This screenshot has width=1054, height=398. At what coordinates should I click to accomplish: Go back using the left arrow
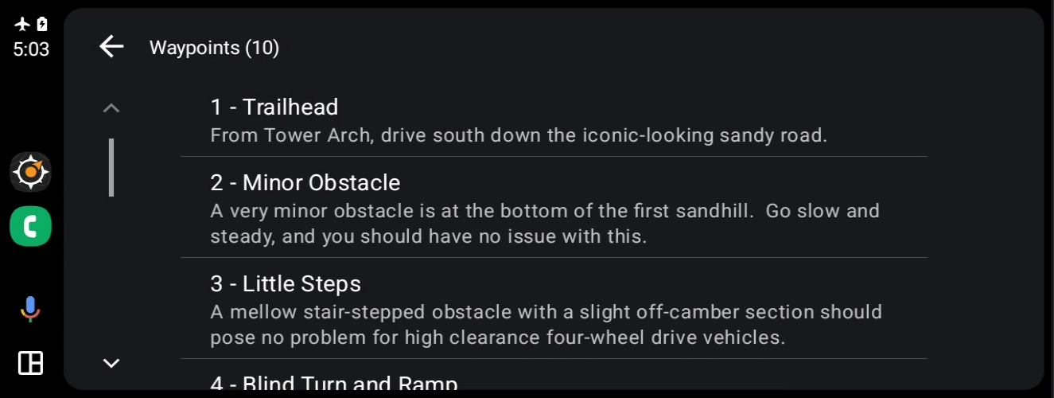(111, 47)
